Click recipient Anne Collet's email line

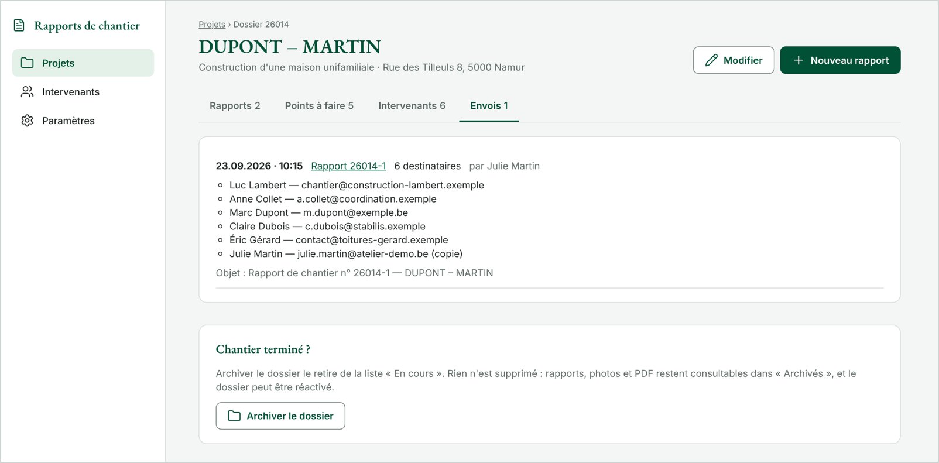pyautogui.click(x=333, y=199)
